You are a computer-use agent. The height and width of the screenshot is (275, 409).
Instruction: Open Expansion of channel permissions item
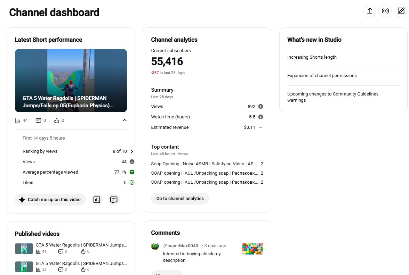point(322,76)
